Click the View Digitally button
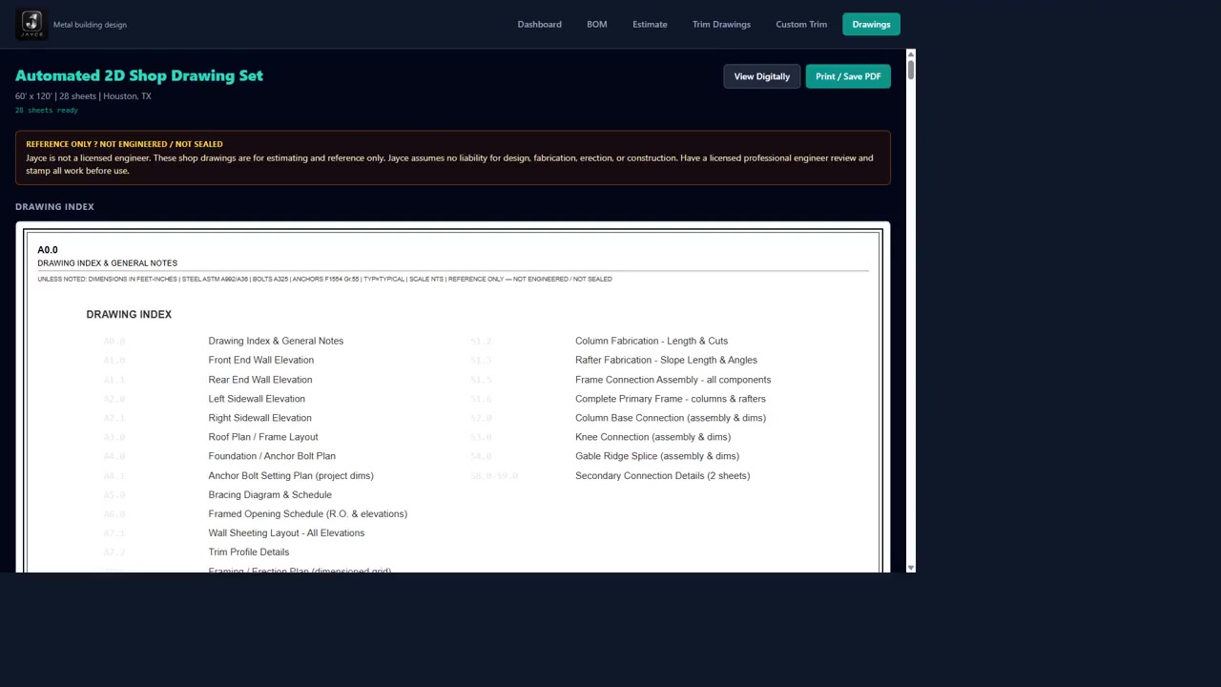 click(761, 76)
